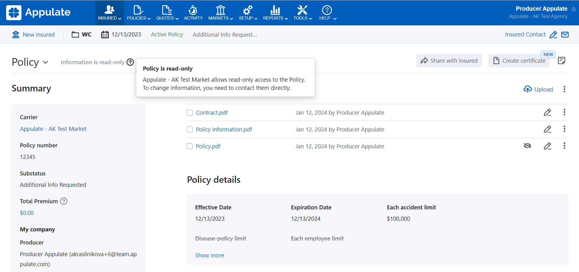Open the Markets menu in the navigation bar
579x272 pixels.
[220, 13]
